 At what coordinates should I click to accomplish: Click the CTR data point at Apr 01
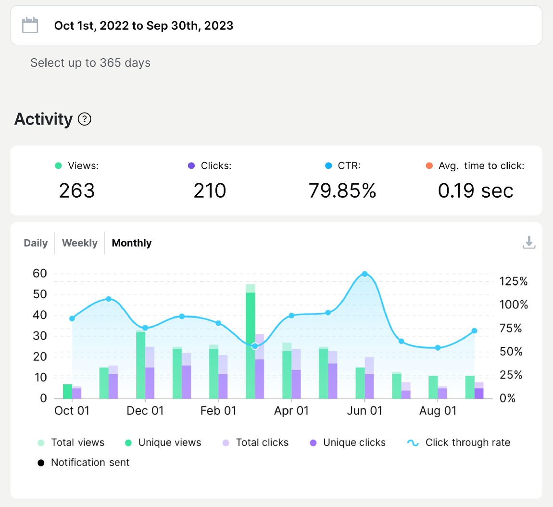pos(291,316)
